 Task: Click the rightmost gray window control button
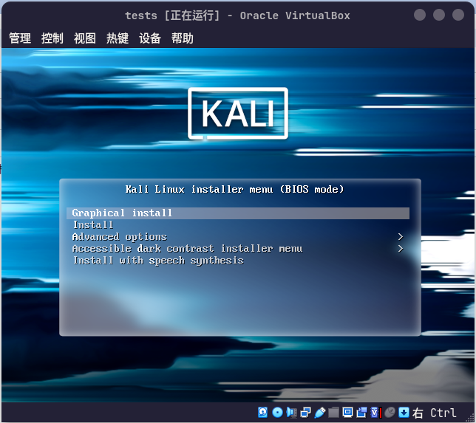[x=458, y=15]
